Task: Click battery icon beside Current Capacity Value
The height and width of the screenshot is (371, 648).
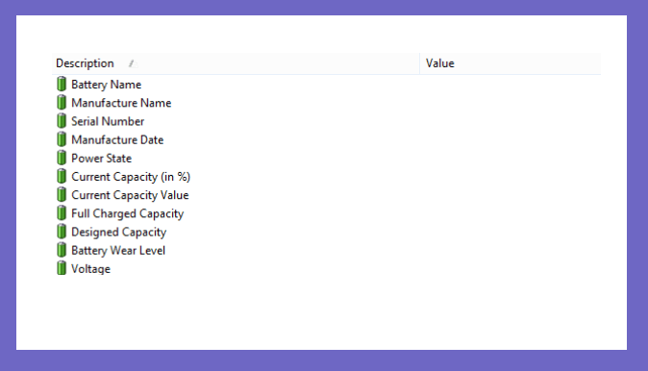Action: coord(62,194)
